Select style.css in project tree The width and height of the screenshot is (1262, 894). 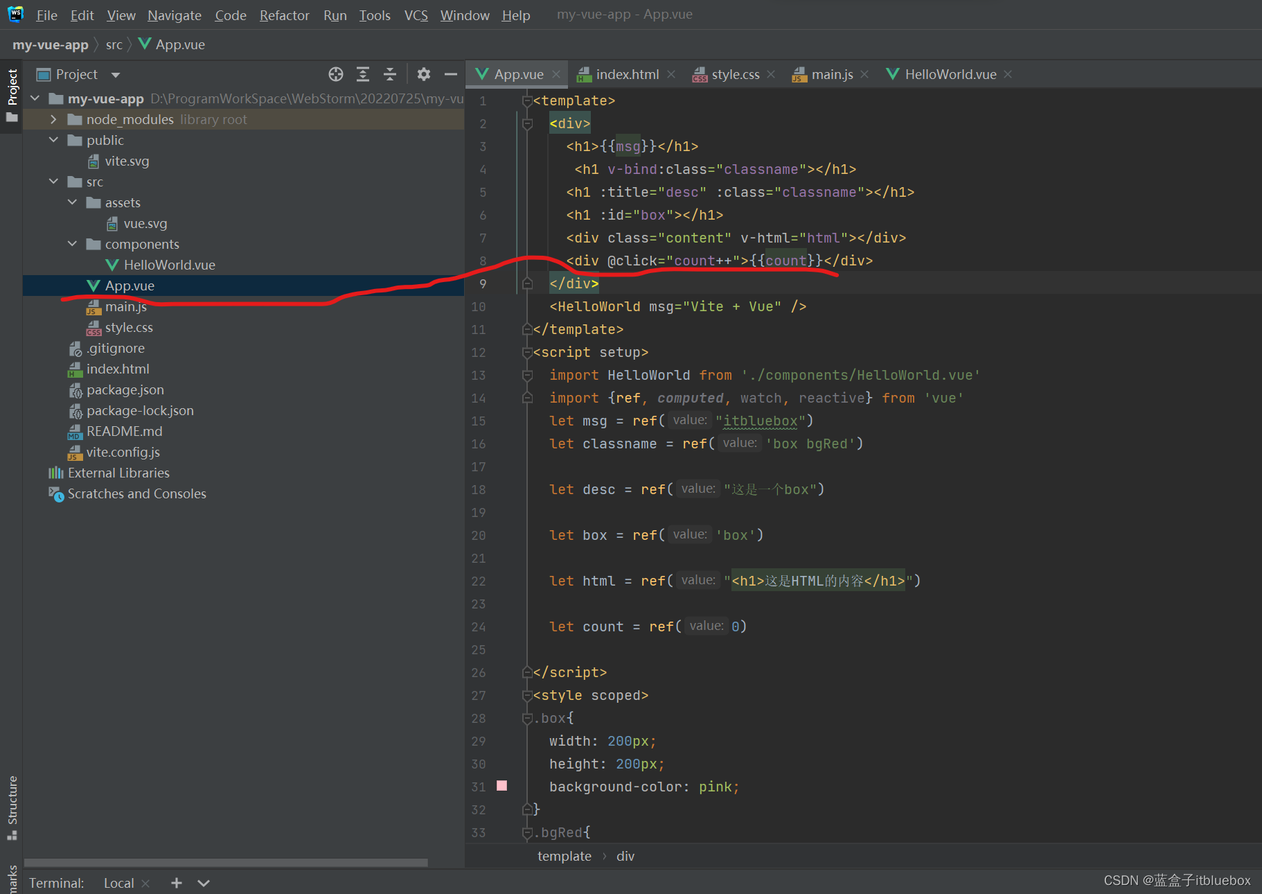(129, 327)
